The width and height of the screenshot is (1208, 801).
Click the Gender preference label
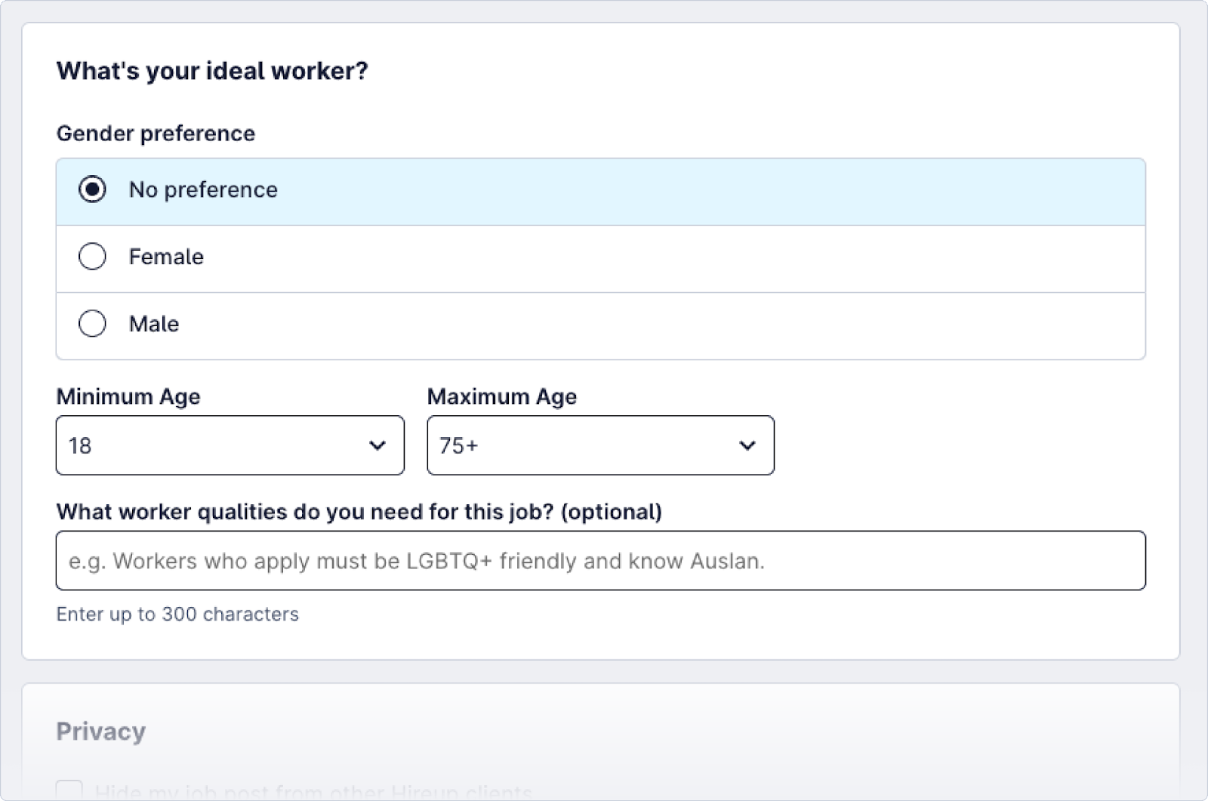pos(156,133)
